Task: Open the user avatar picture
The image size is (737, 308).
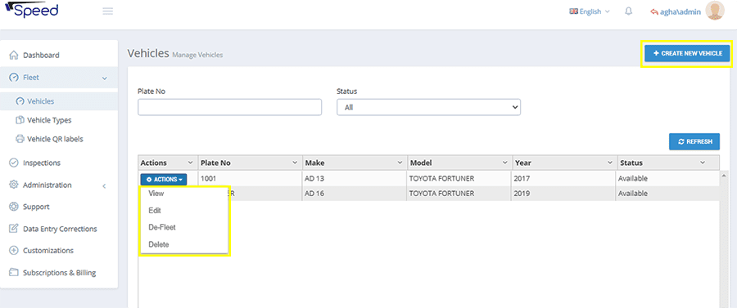Action: tap(715, 11)
